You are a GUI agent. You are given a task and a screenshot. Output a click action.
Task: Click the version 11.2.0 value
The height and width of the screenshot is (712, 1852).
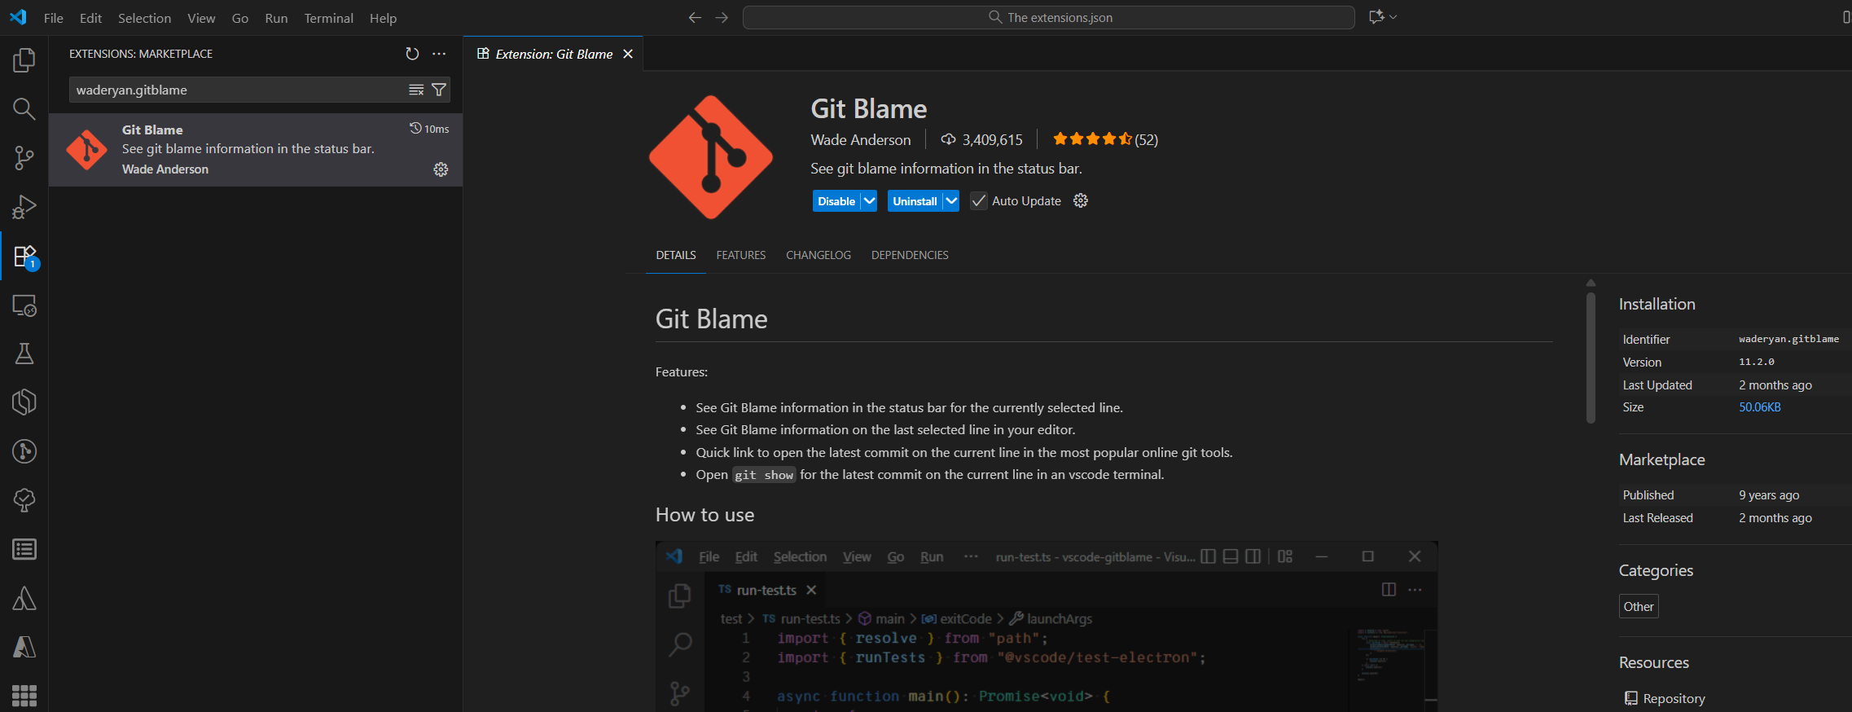[1757, 362]
